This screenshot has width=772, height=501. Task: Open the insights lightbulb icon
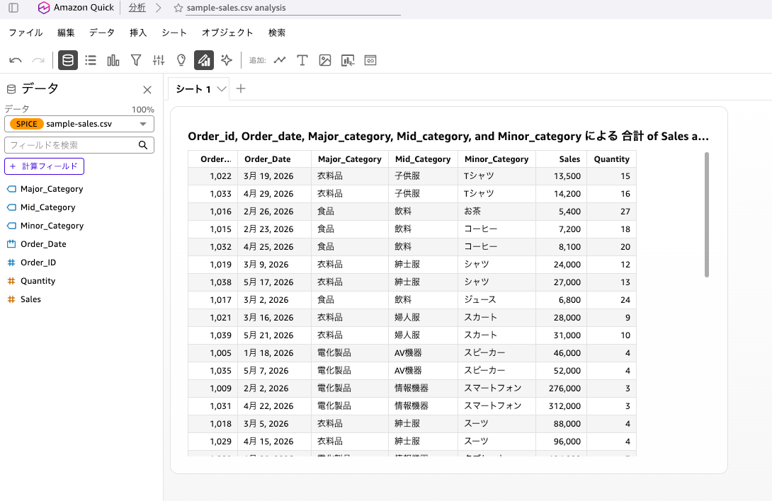pos(181,60)
